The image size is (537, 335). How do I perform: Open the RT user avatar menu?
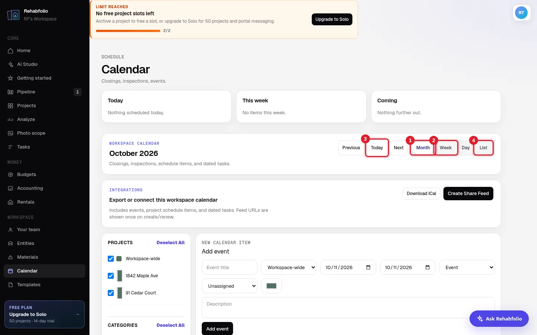[521, 13]
